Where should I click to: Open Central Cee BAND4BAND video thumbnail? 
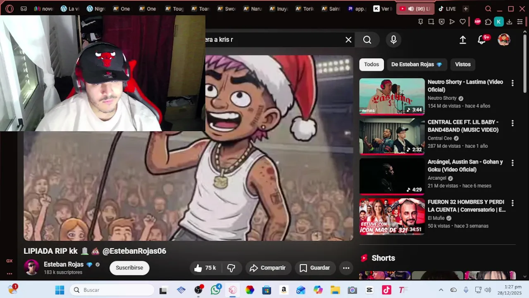point(392,137)
